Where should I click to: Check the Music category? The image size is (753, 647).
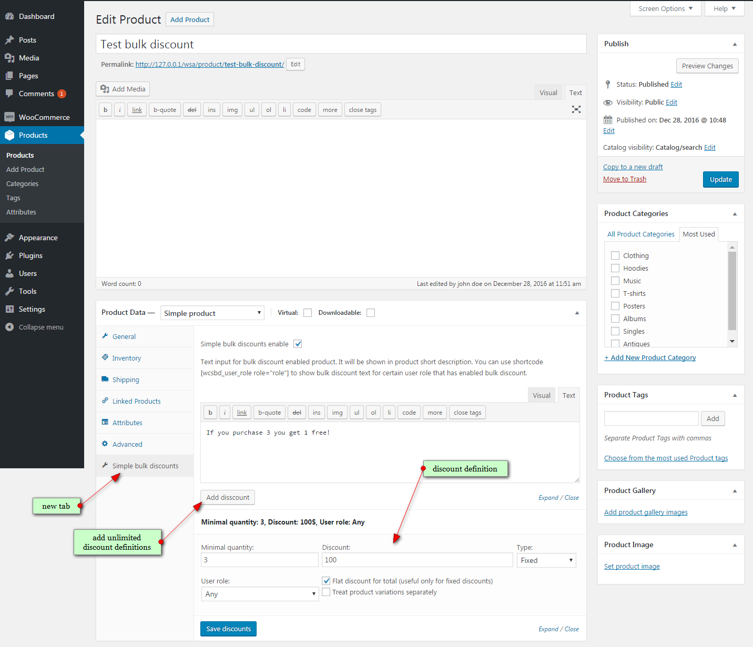[x=615, y=281]
